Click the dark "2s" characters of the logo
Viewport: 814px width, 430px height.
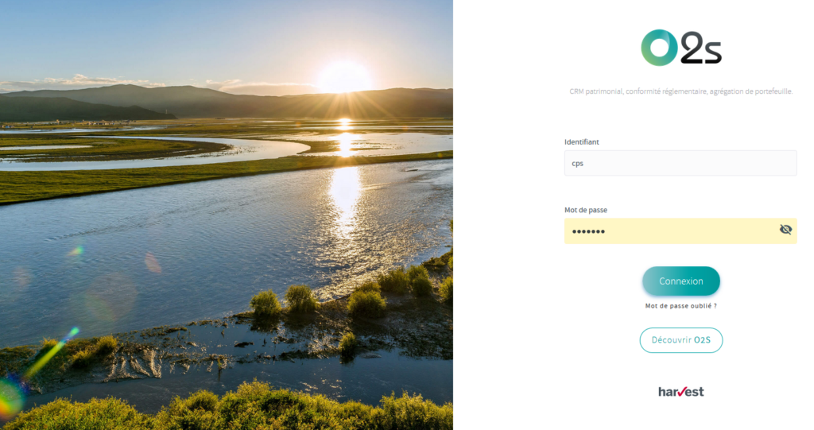point(701,48)
